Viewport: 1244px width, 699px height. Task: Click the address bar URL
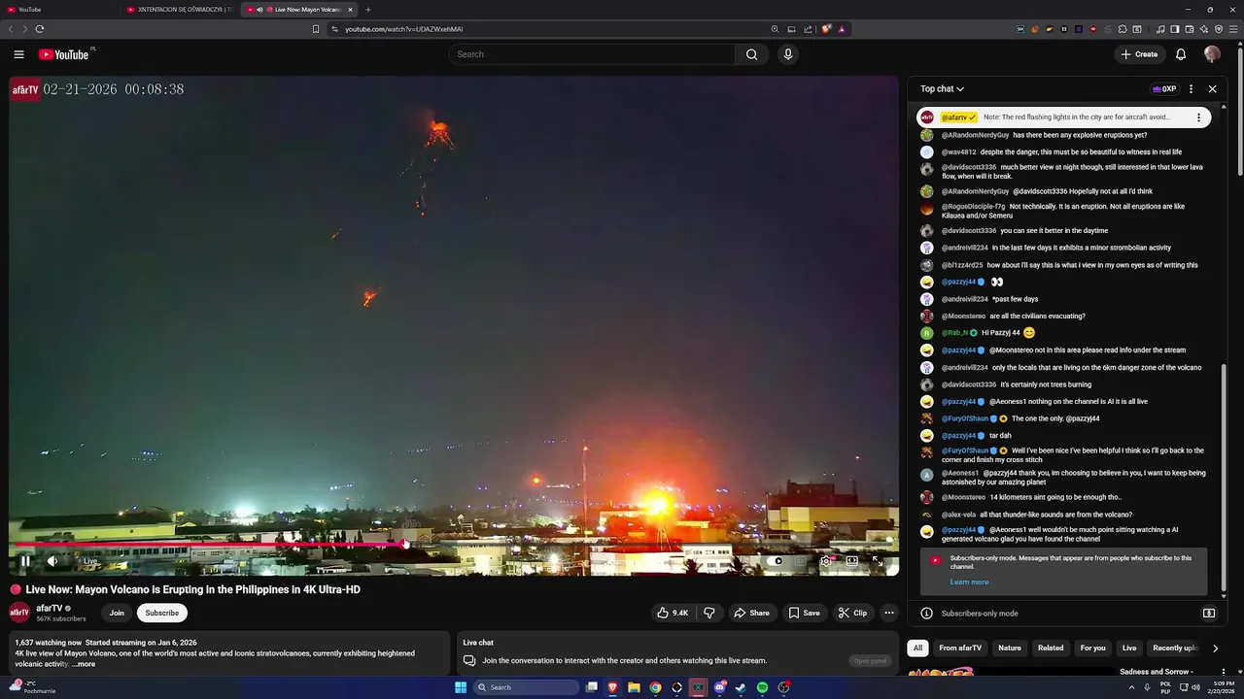click(403, 29)
